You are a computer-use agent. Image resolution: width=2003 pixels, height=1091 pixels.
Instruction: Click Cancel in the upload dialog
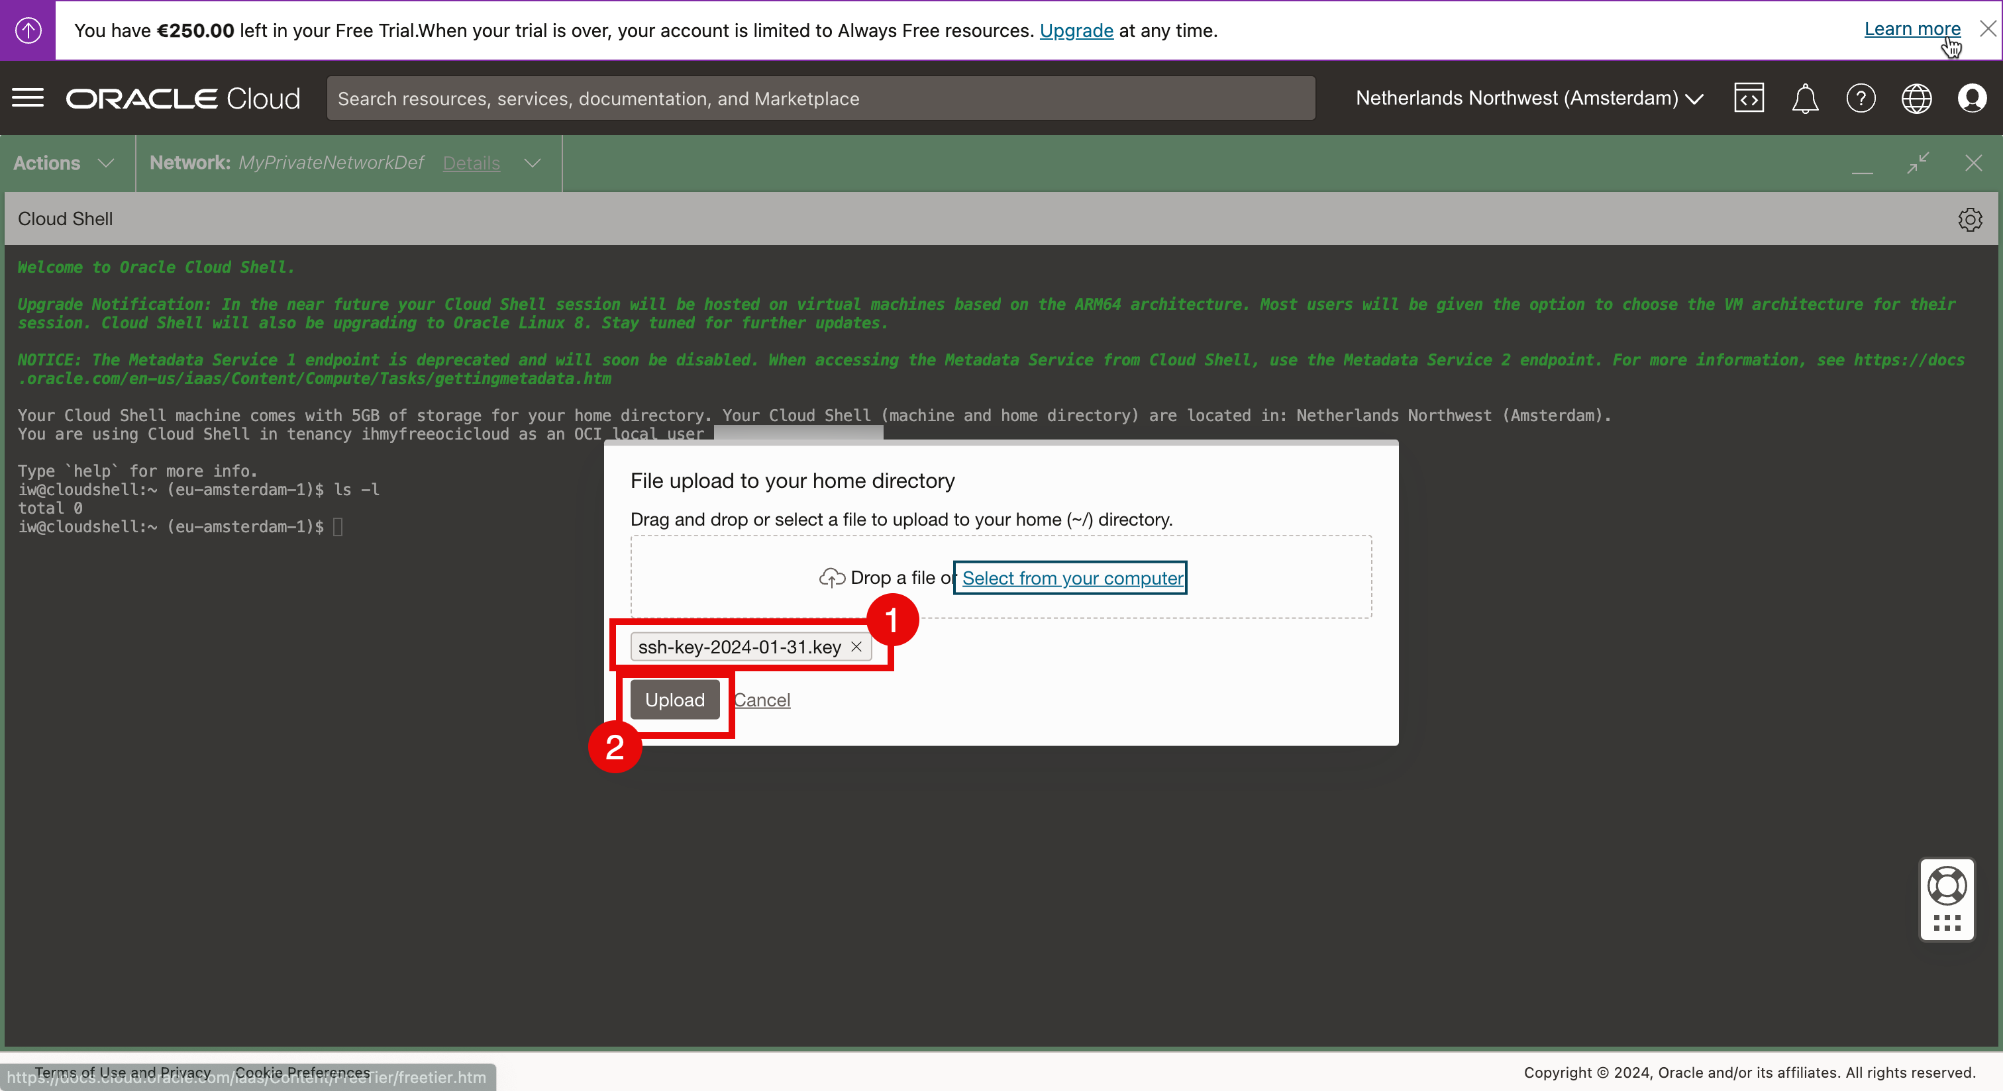click(762, 699)
